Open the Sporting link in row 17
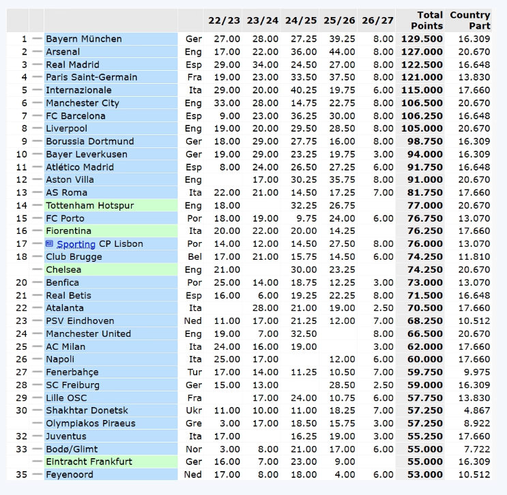Viewport: 507px width, 495px height. tap(76, 244)
